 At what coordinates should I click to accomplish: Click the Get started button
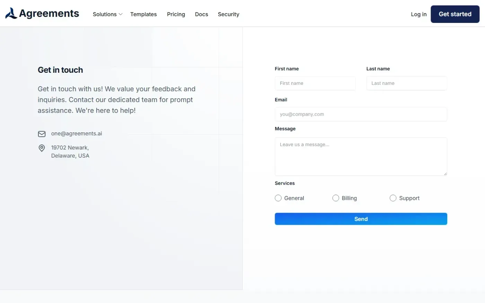point(455,14)
